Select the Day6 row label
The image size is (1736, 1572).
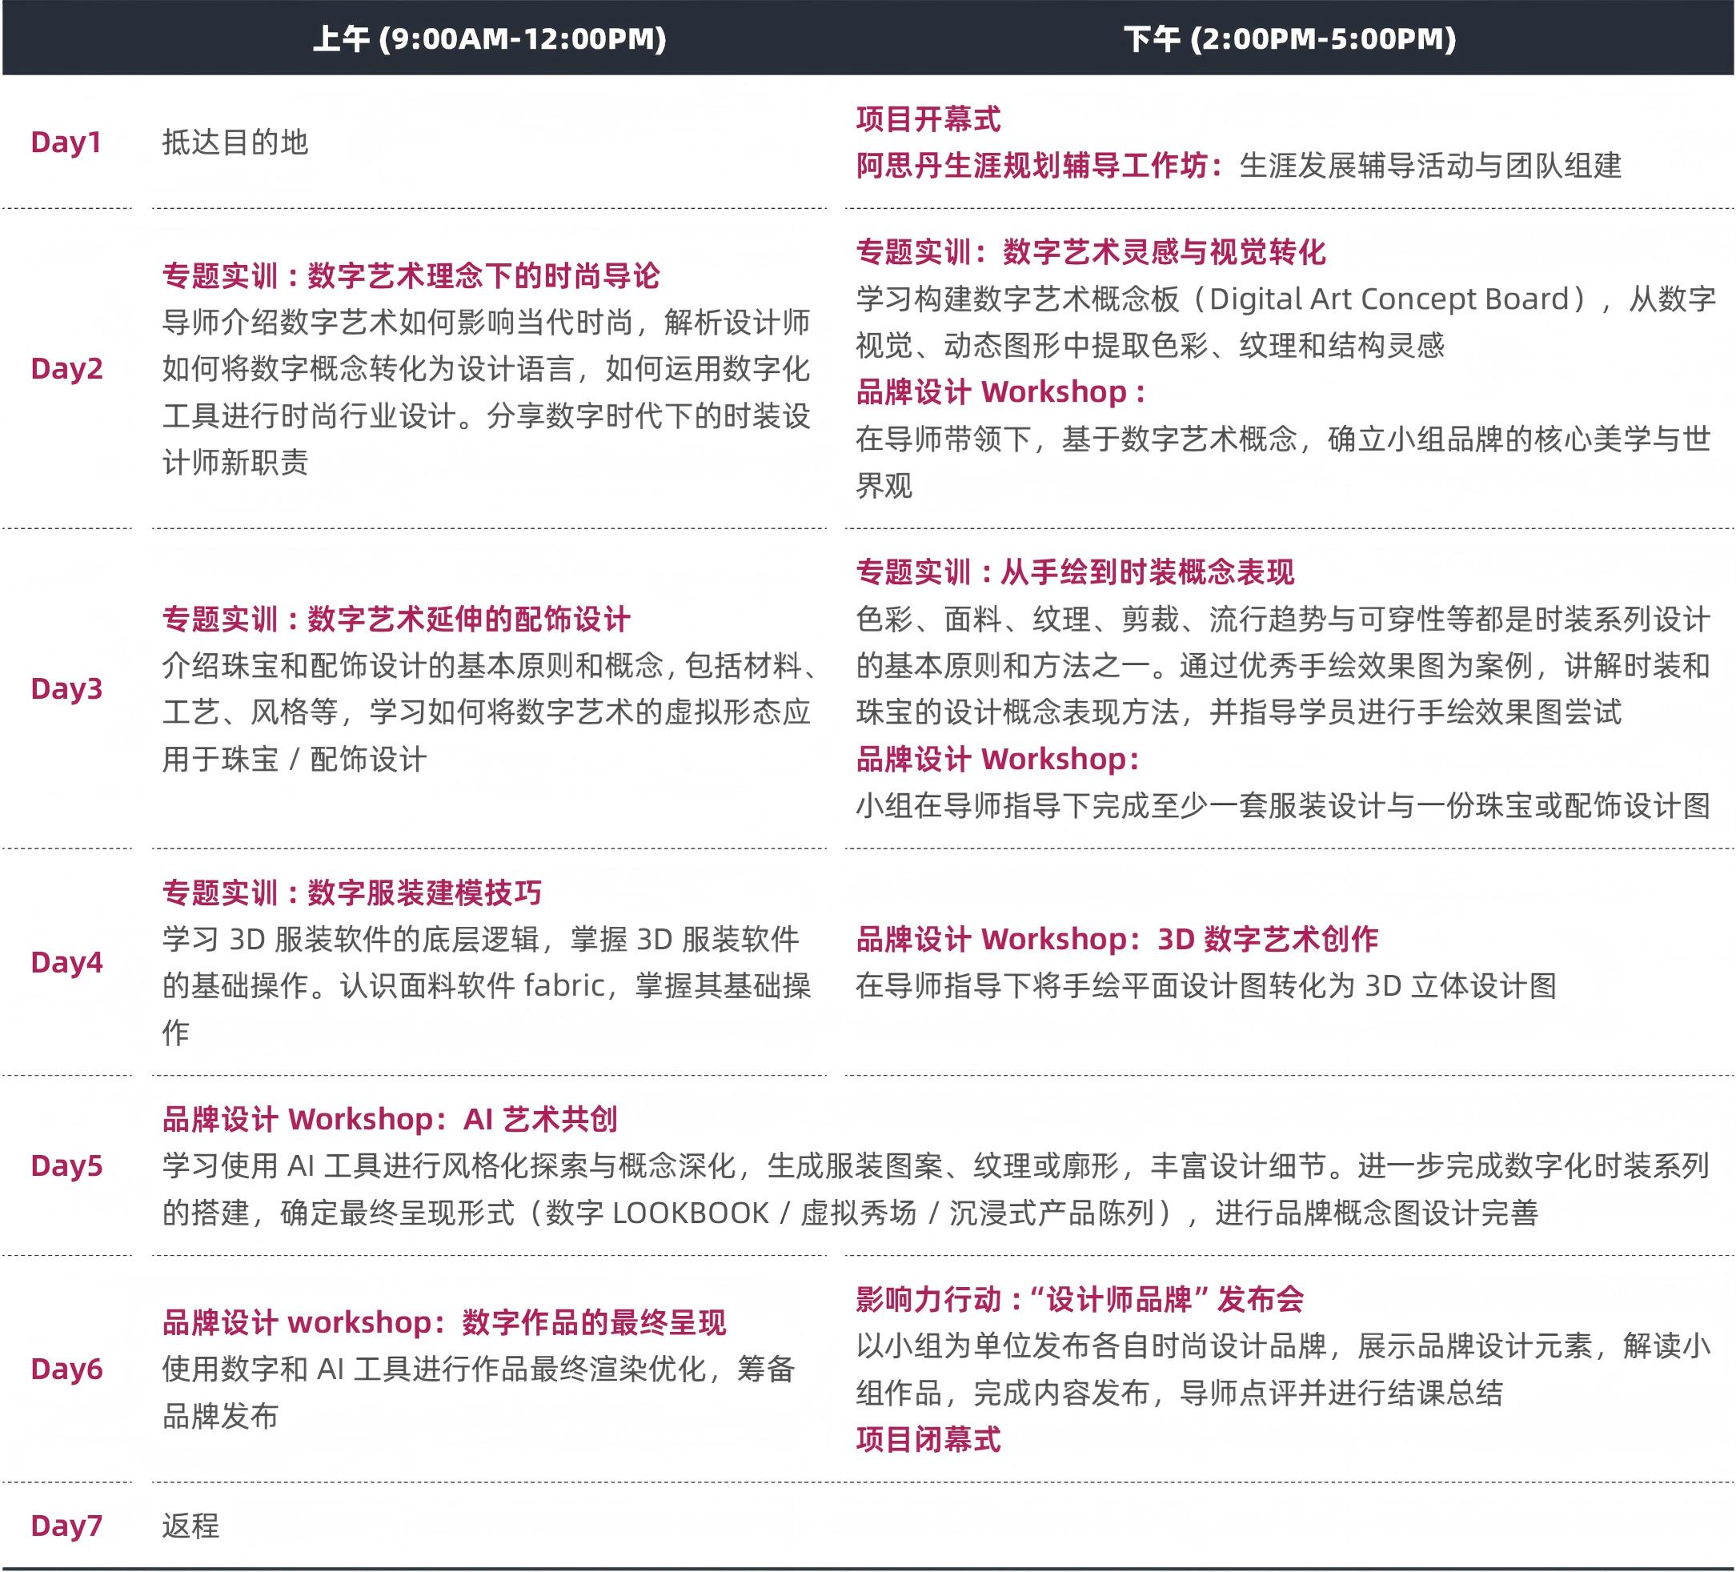coord(66,1369)
